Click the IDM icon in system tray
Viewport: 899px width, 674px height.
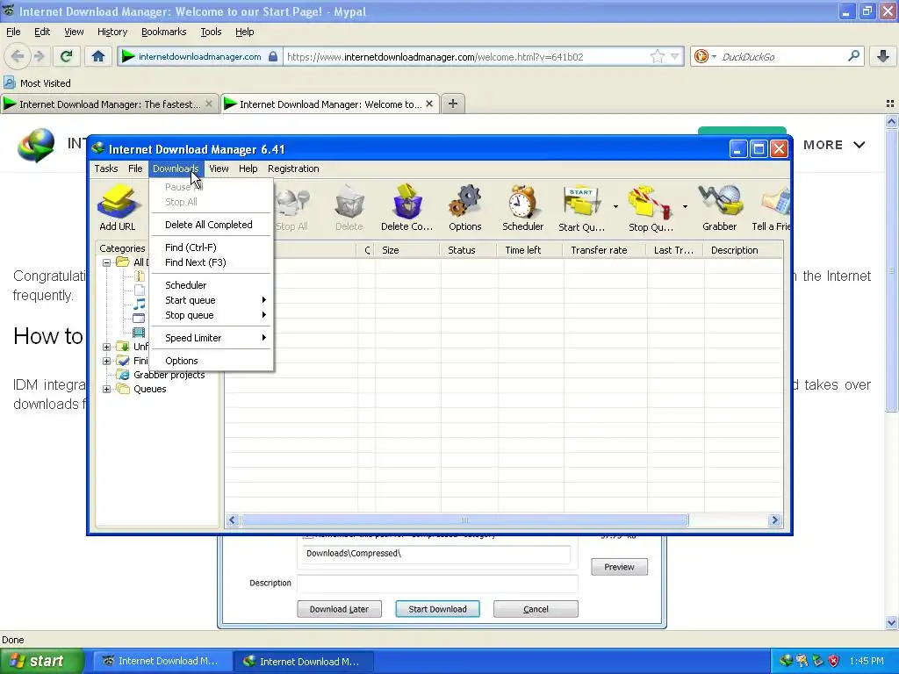pos(786,661)
